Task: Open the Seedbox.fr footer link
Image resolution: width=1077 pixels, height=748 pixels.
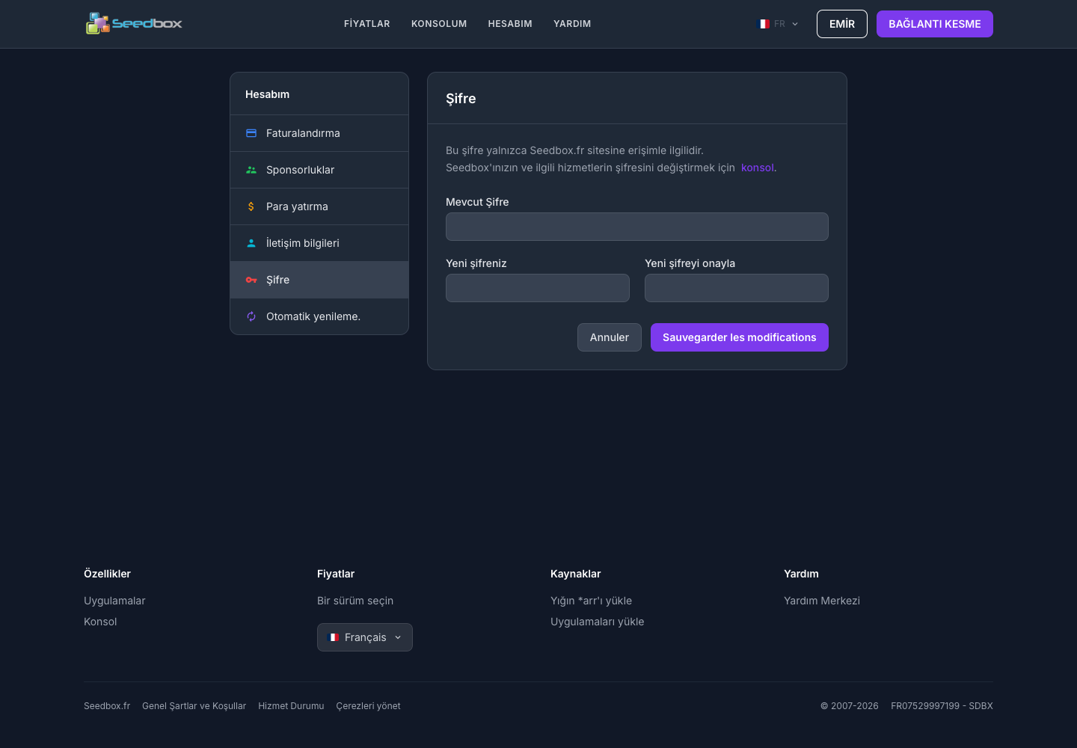Action: click(107, 706)
